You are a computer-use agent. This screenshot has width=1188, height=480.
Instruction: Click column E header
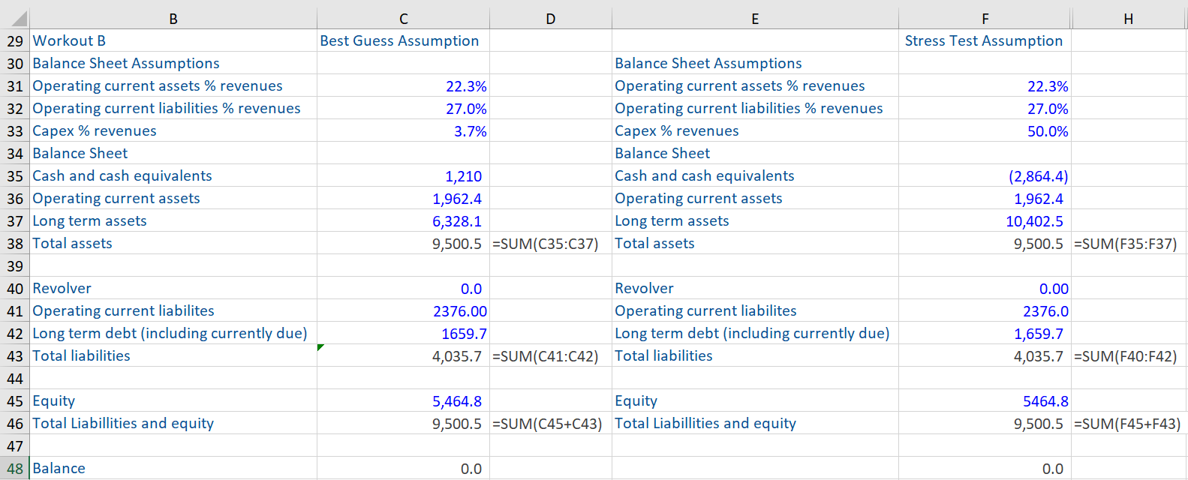click(x=755, y=19)
